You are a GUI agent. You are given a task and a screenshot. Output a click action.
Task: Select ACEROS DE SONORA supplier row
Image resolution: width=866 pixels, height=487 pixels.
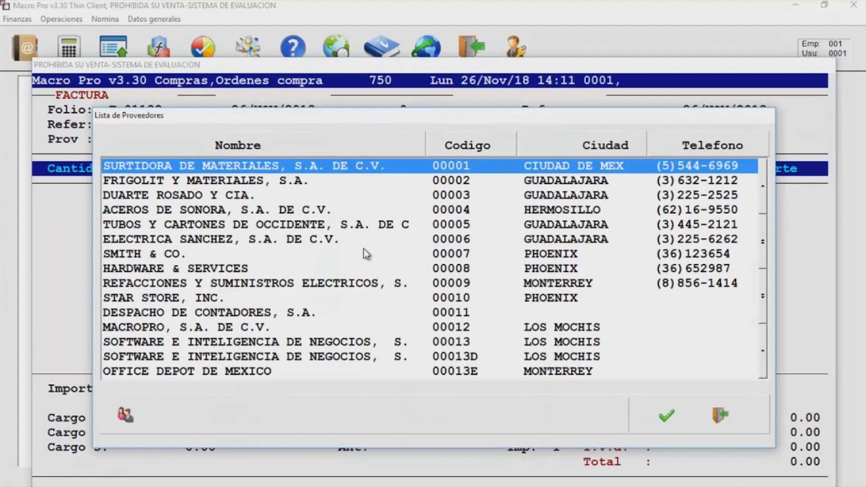pos(216,210)
